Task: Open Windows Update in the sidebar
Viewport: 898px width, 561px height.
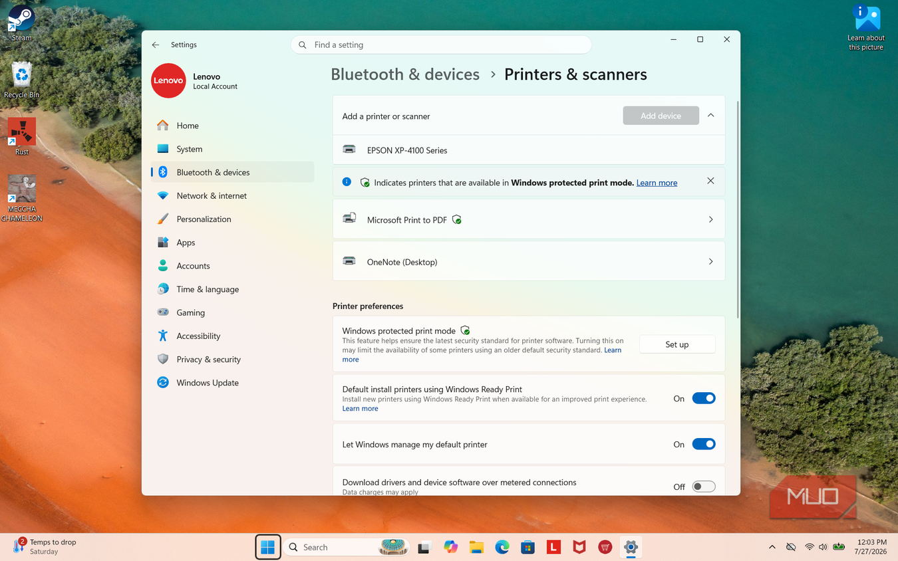Action: coord(232,382)
